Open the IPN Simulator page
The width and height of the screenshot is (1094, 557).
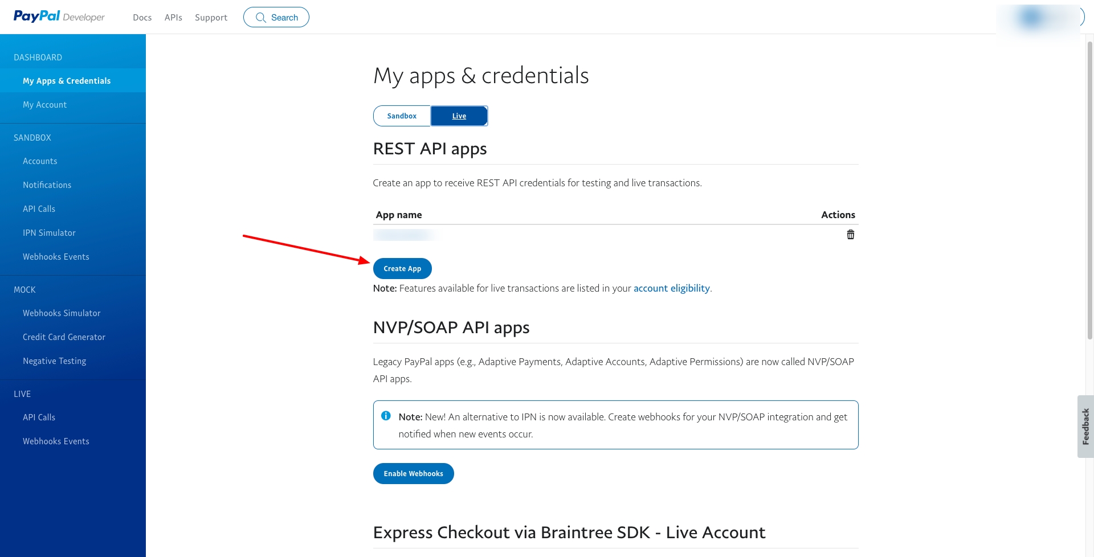pyautogui.click(x=49, y=233)
